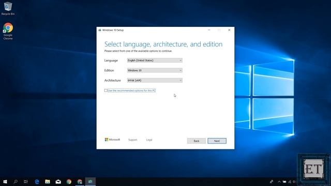331x186 pixels.
Task: Show hidden system tray icons
Action: click(279, 181)
